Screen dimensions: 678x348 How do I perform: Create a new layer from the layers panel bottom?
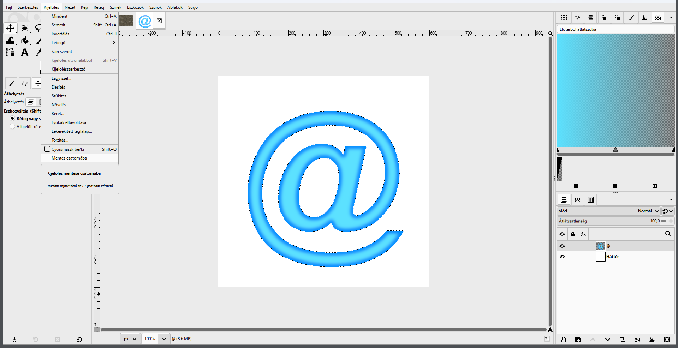click(x=563, y=340)
